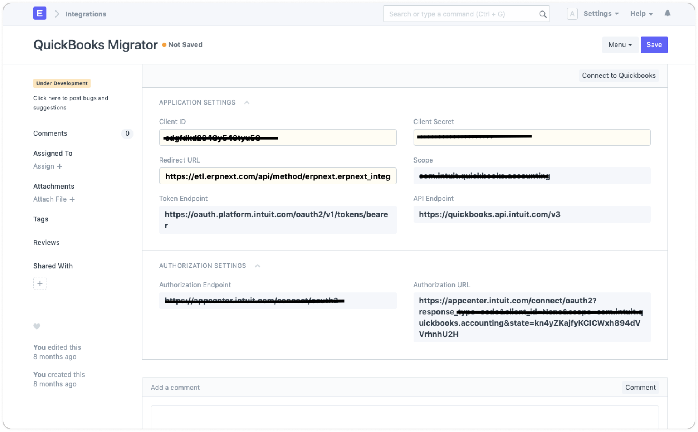This screenshot has width=698, height=432.
Task: Click 'You created this' timeline entry
Action: [x=59, y=379]
